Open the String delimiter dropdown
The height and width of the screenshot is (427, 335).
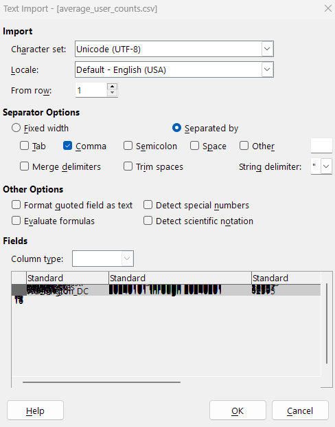tap(326, 166)
